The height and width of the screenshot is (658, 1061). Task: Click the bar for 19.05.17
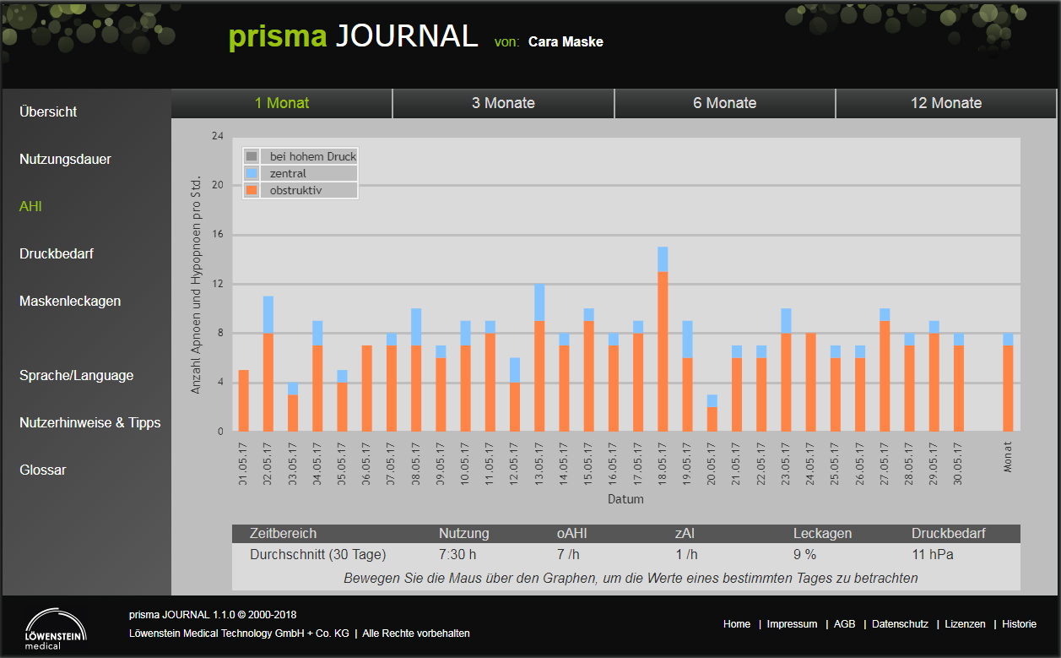[687, 377]
